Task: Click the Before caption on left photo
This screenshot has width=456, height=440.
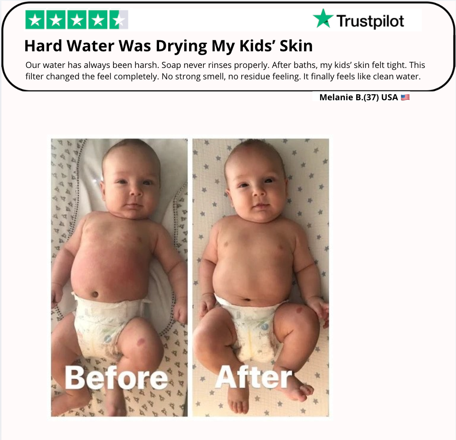Action: click(x=116, y=378)
